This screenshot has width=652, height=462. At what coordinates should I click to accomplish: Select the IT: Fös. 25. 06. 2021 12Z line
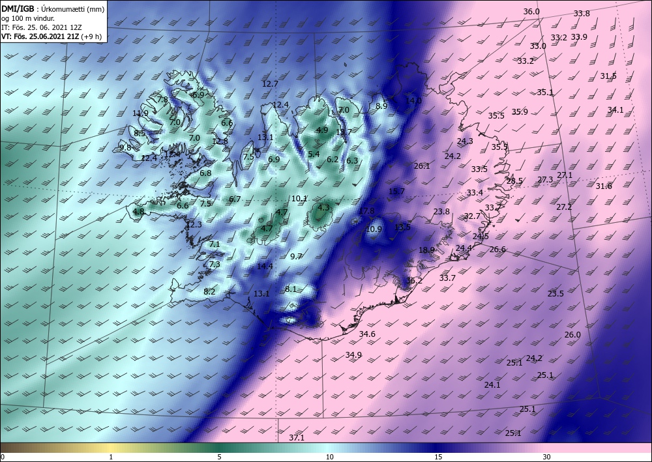(x=42, y=27)
